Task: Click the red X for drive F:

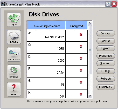Action: click(81, 70)
